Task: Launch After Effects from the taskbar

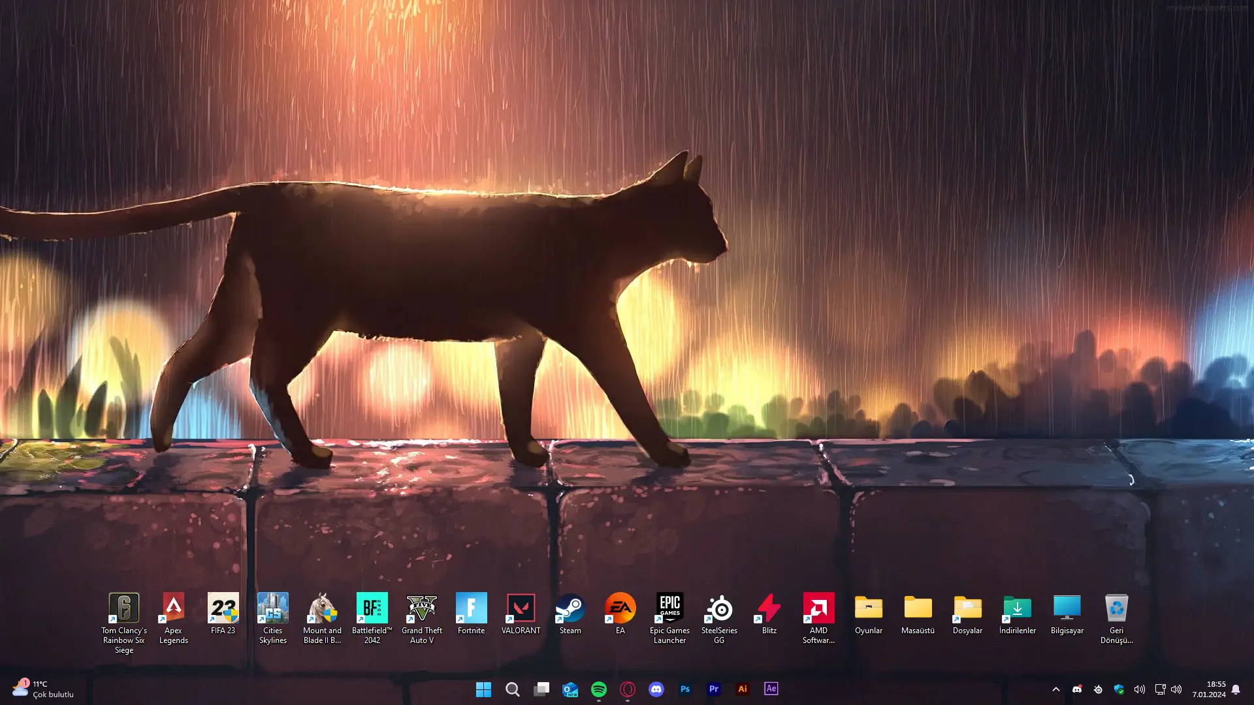Action: (771, 689)
